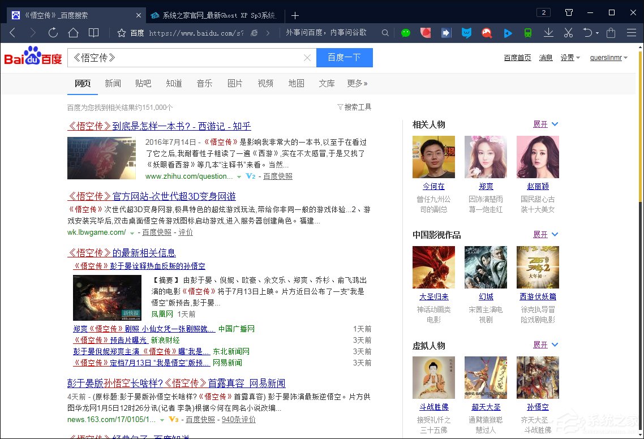Open the querslinmr account dropdown
The height and width of the screenshot is (439, 644).
coord(608,57)
